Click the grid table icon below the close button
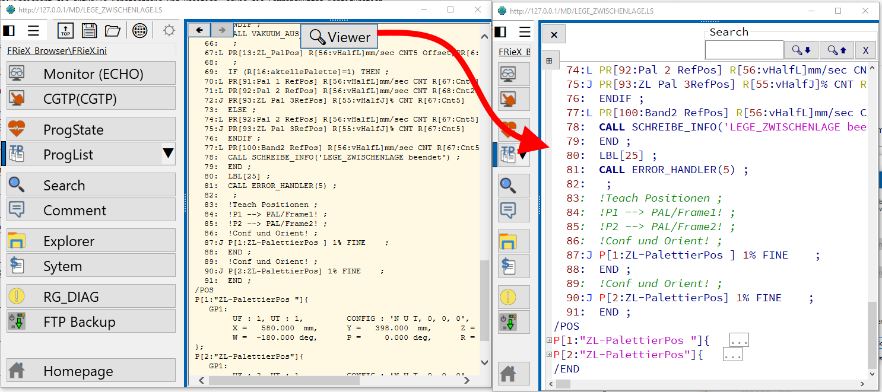Screen dimensions: 882x392 coord(550,60)
